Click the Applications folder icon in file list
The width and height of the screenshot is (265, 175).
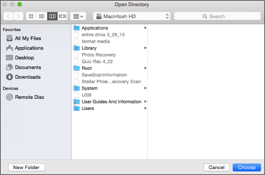click(x=77, y=28)
